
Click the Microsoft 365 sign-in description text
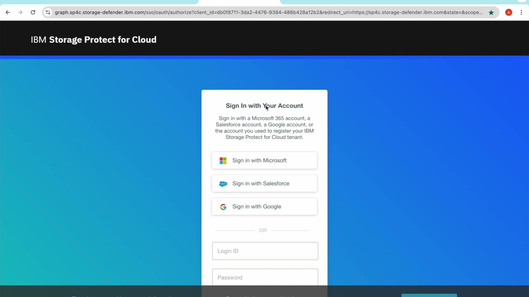(264, 127)
